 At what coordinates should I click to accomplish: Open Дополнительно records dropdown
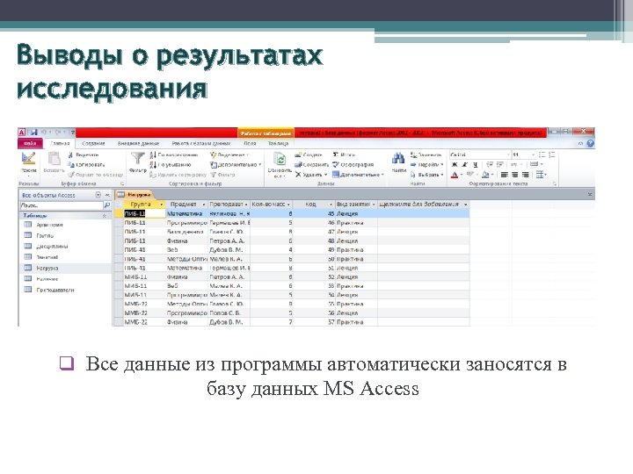coord(358,175)
